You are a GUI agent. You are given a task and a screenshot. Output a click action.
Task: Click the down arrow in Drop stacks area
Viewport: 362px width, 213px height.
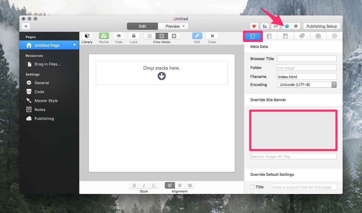pyautogui.click(x=162, y=76)
